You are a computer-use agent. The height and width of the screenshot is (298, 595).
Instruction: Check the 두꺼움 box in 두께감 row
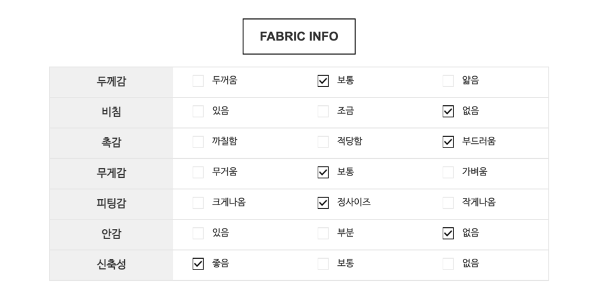tap(198, 81)
